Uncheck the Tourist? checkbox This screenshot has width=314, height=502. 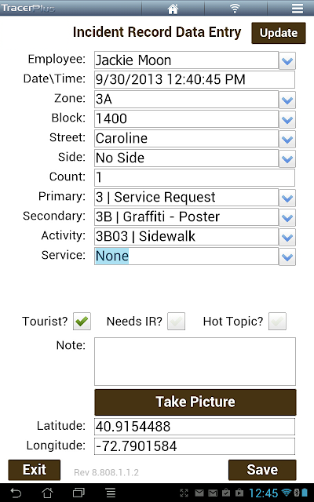click(x=82, y=321)
